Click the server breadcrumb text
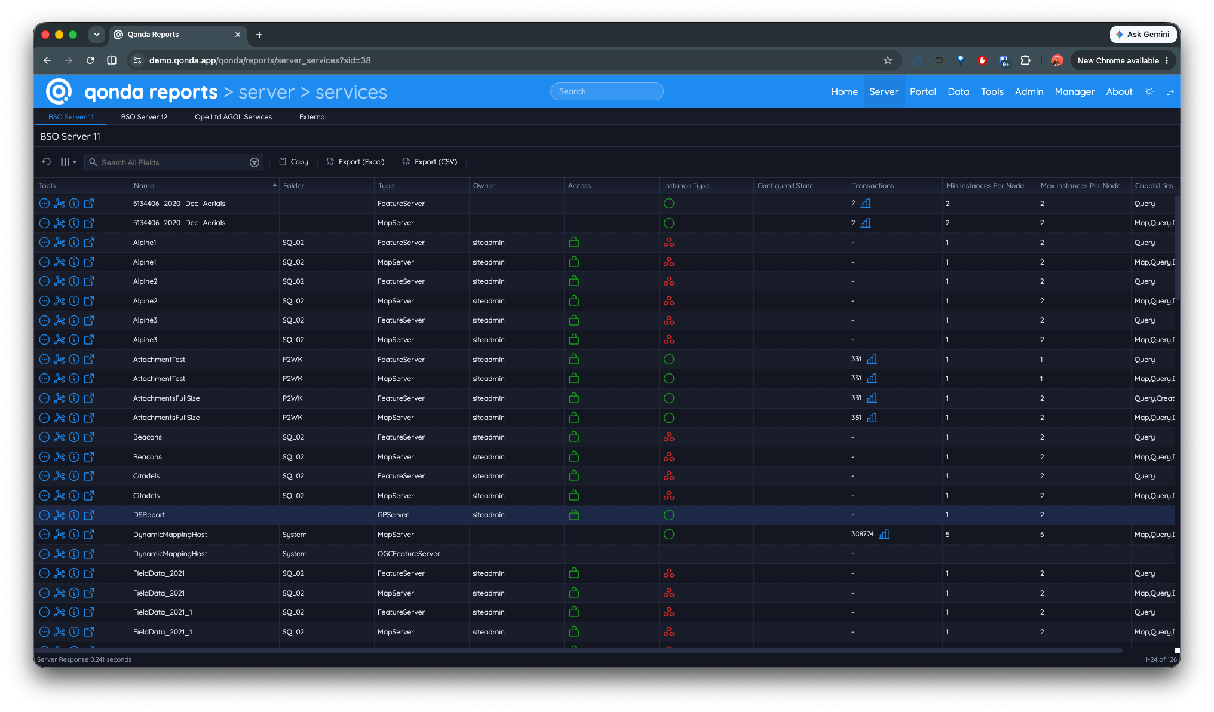Screen dimensions: 1214x712 (x=266, y=92)
